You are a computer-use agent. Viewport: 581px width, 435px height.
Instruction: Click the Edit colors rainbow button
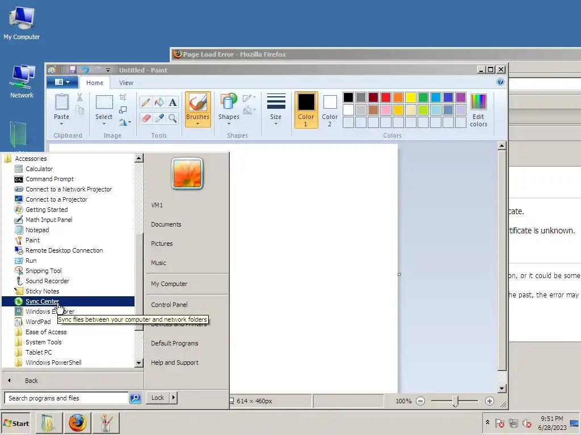pyautogui.click(x=478, y=110)
